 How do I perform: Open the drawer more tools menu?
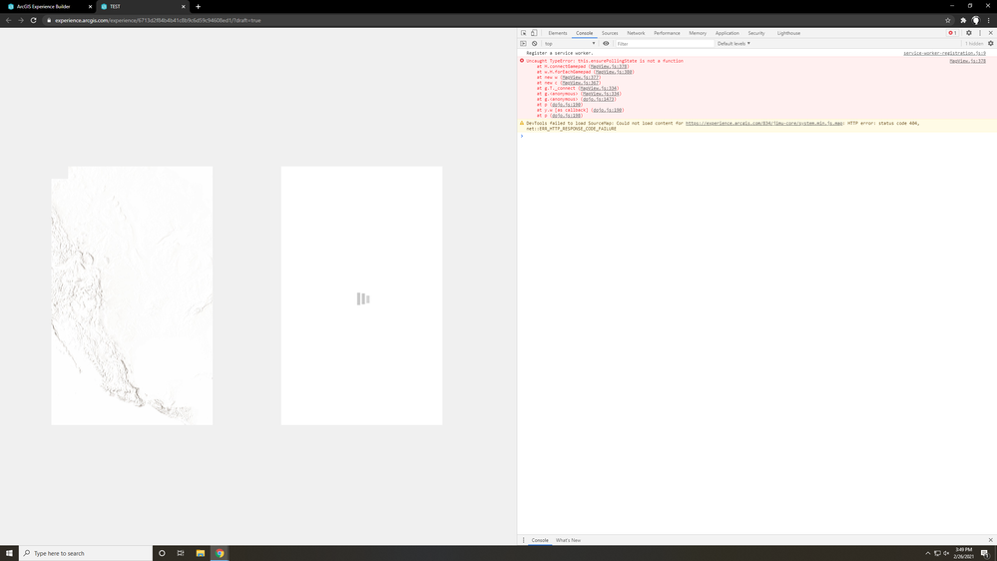[523, 540]
